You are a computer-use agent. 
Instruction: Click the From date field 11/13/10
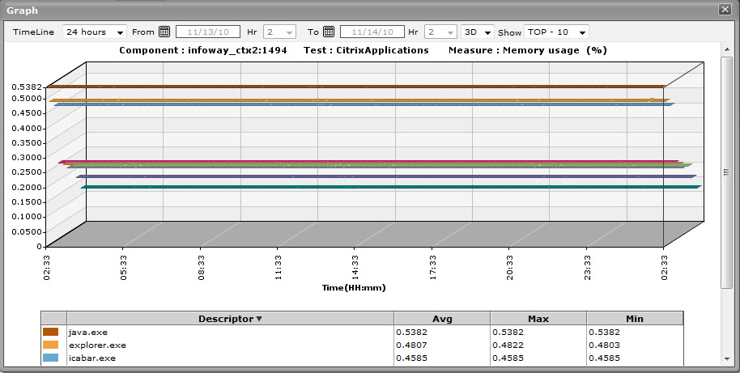pyautogui.click(x=208, y=32)
